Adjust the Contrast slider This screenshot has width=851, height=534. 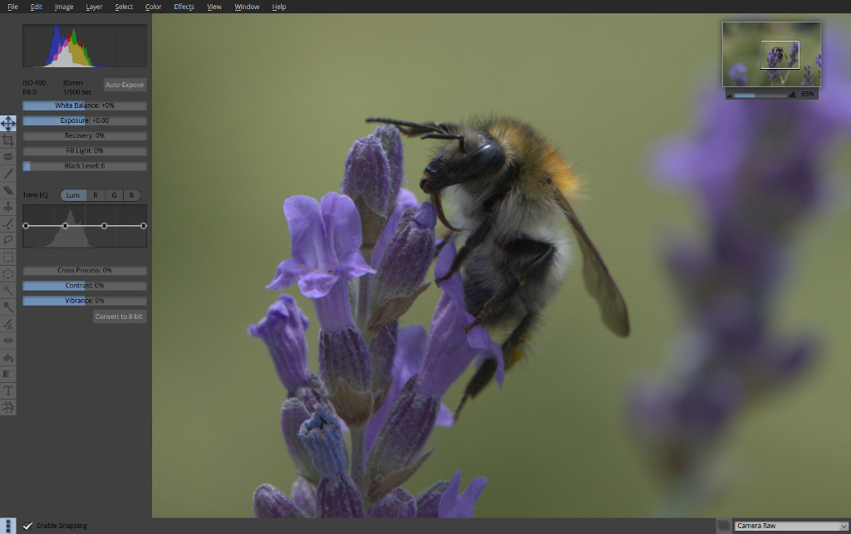(x=85, y=286)
